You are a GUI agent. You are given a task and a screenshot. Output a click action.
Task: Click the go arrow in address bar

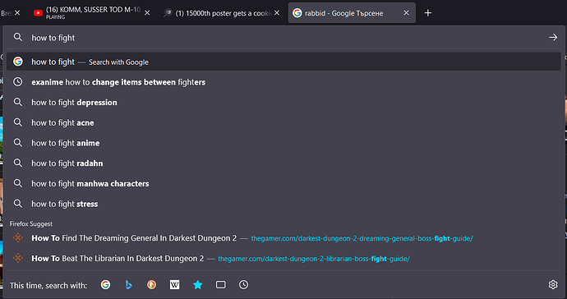pyautogui.click(x=553, y=37)
